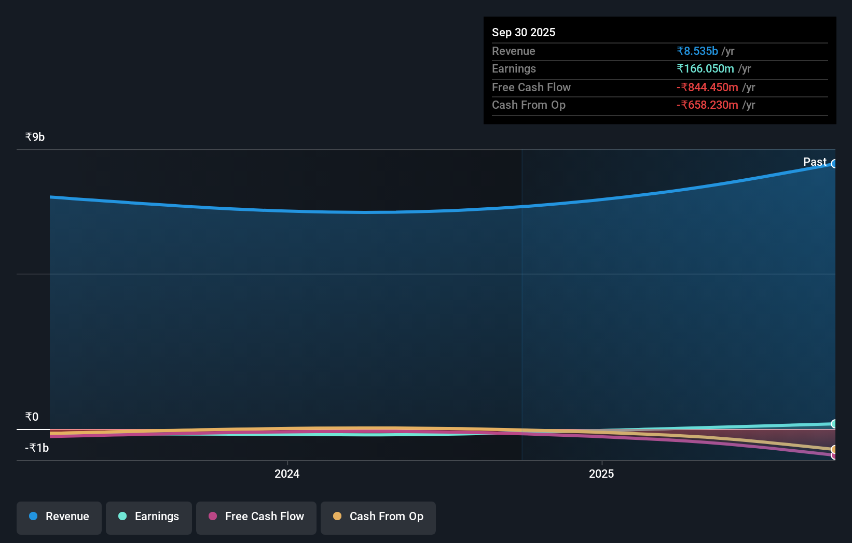
Task: Click the yellow Cash From Op dot
Action: 337,516
